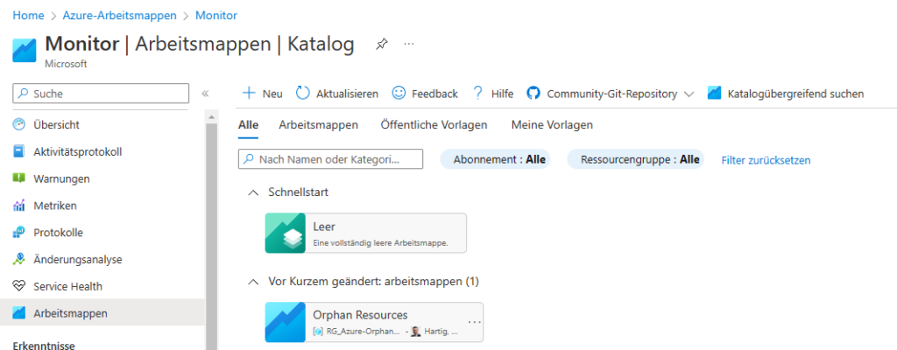Collapse the Vor Kurzem geändert section
The image size is (897, 350).
coord(253,282)
